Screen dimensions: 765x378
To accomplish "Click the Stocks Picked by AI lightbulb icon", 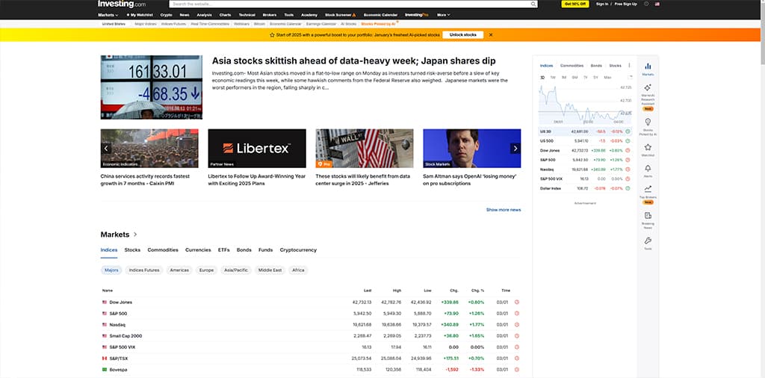I will click(x=648, y=123).
